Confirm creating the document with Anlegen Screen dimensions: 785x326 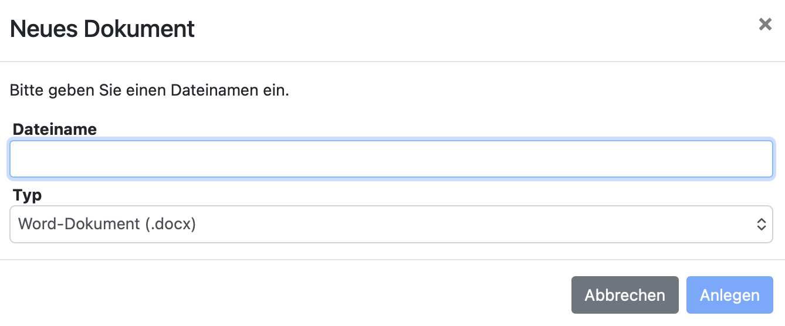(730, 295)
